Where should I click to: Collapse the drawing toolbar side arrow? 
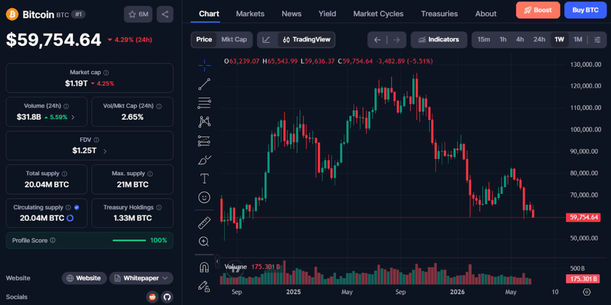[217, 261]
